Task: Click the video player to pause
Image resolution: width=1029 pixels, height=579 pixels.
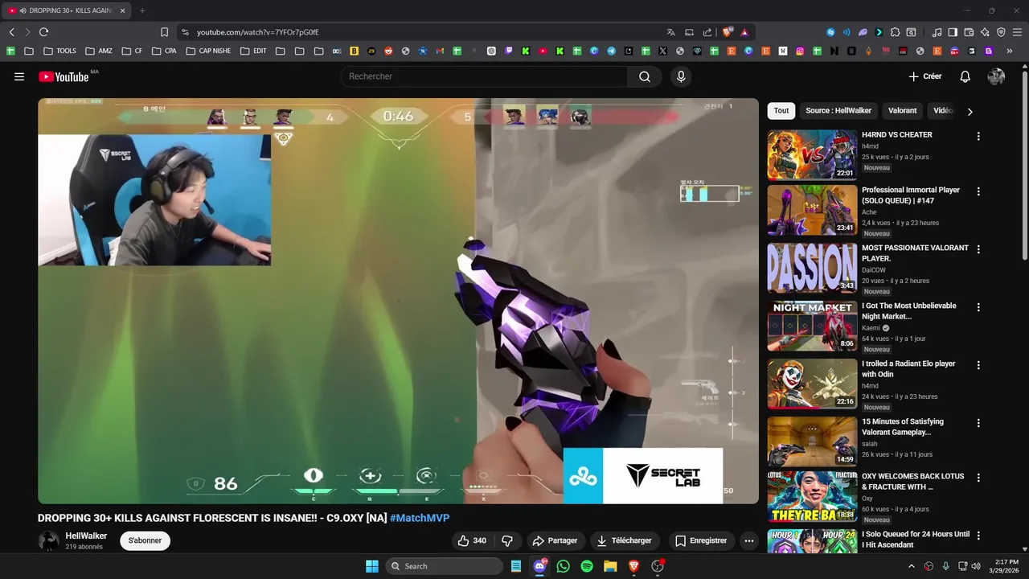Action: 398,301
